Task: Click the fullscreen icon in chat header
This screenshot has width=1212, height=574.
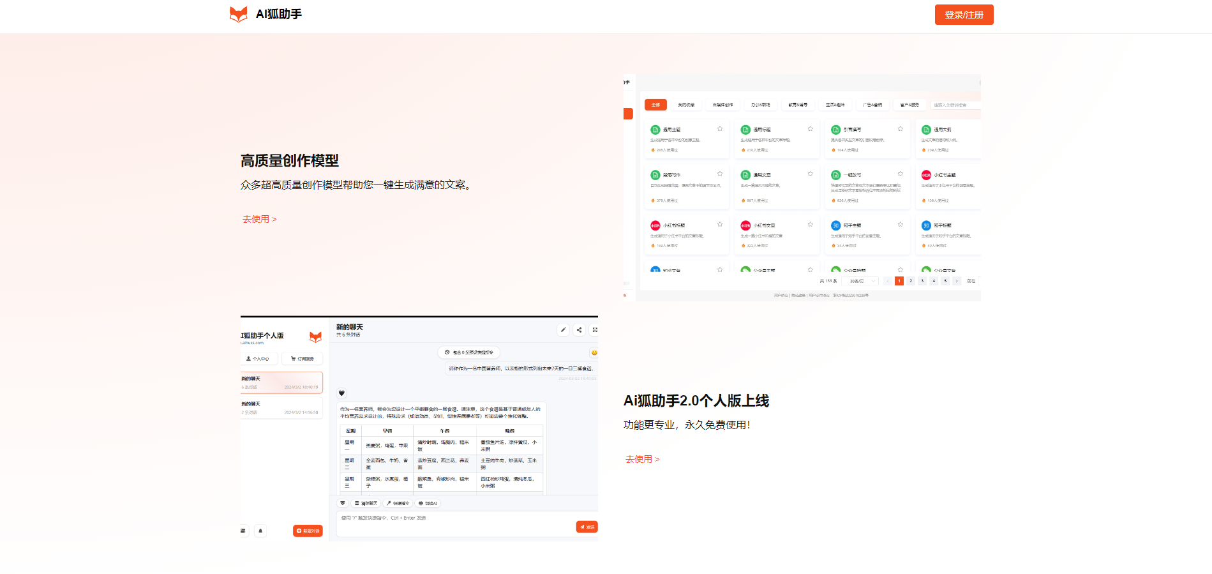Action: [595, 330]
